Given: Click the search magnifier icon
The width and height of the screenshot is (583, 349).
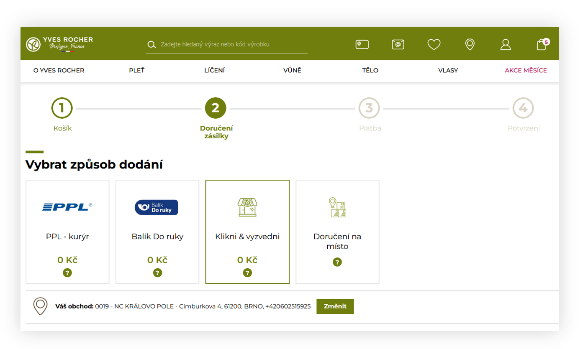Looking at the screenshot, I should (x=152, y=44).
